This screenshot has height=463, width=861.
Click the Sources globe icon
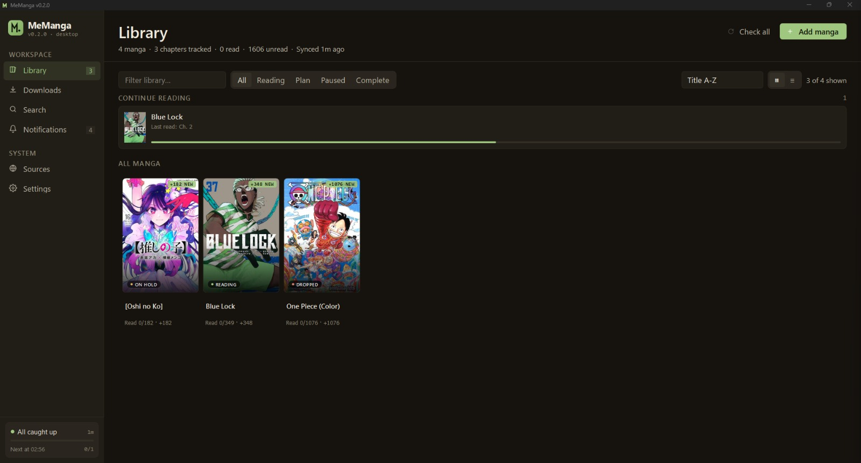(x=13, y=169)
